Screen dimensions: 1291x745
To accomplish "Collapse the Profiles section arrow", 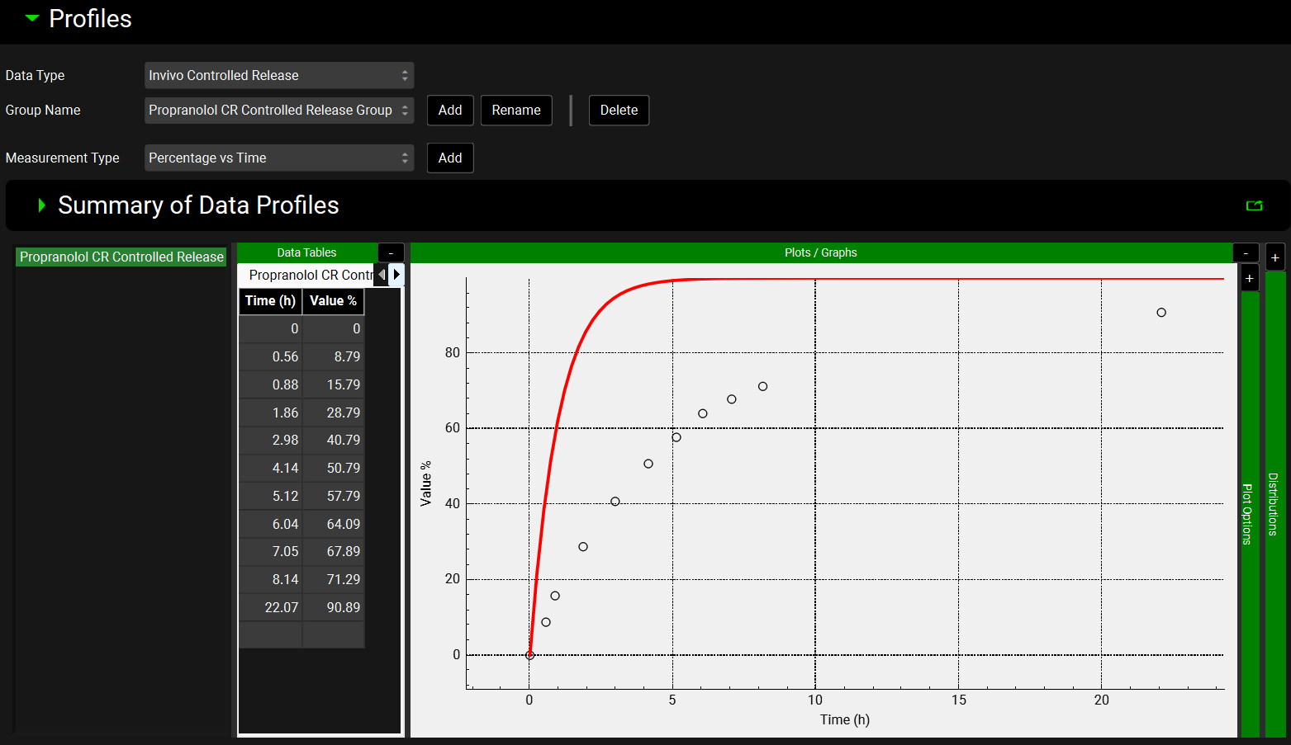I will point(32,18).
